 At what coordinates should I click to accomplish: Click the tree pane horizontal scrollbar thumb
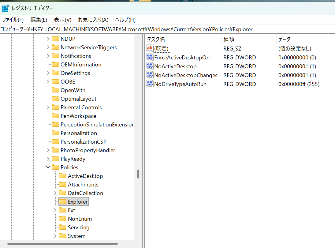pos(62,244)
